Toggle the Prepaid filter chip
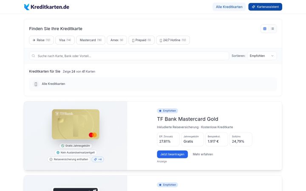306x191 pixels. pyautogui.click(x=142, y=40)
